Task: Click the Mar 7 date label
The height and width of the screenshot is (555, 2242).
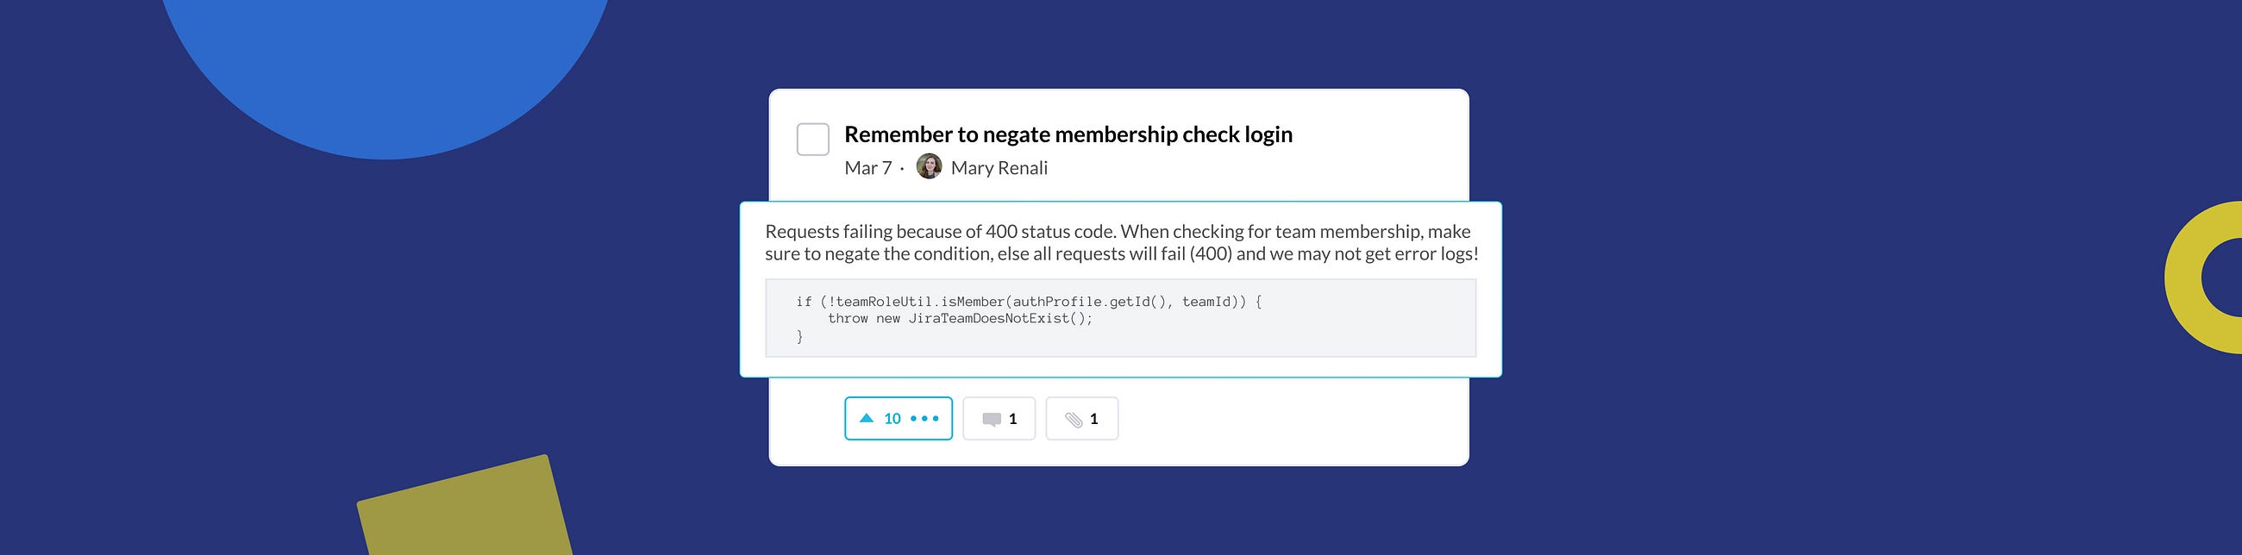Action: pyautogui.click(x=867, y=168)
